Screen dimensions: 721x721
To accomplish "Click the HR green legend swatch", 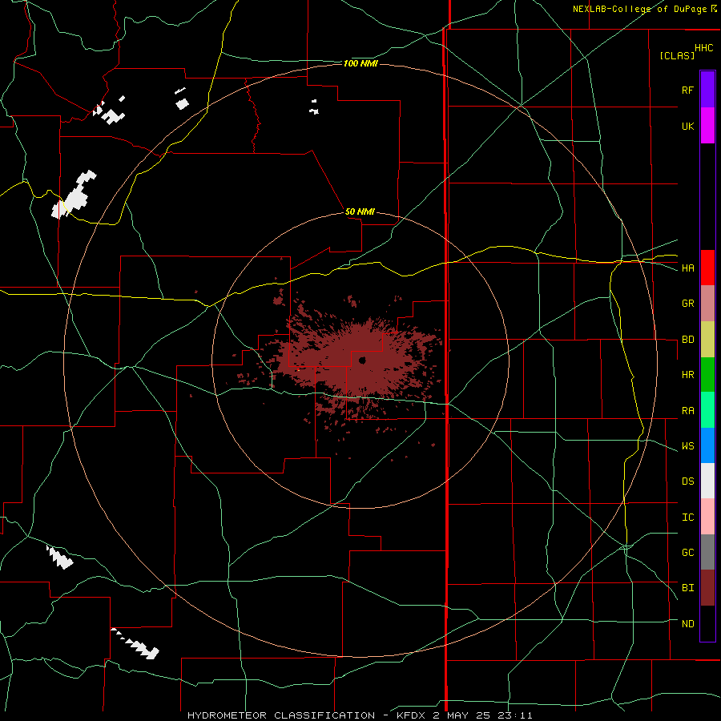I will click(707, 375).
